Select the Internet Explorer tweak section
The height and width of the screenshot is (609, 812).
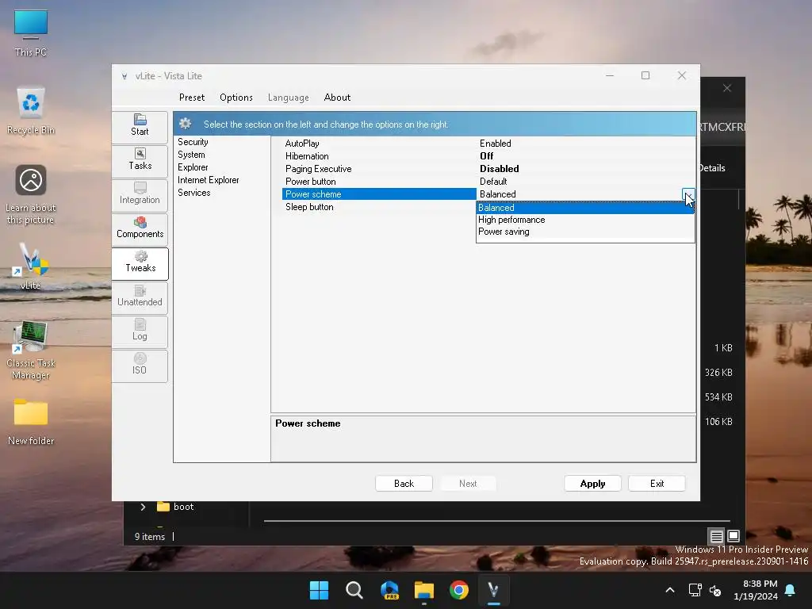(x=209, y=180)
